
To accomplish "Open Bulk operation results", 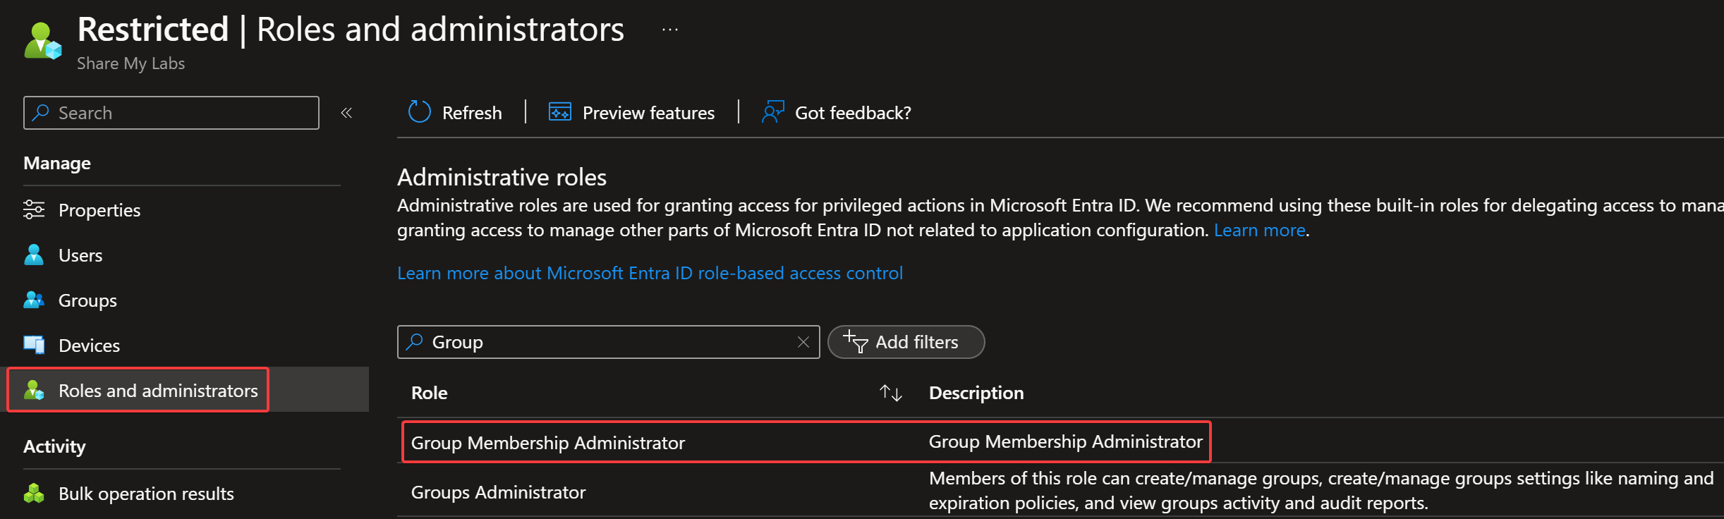I will click(146, 494).
